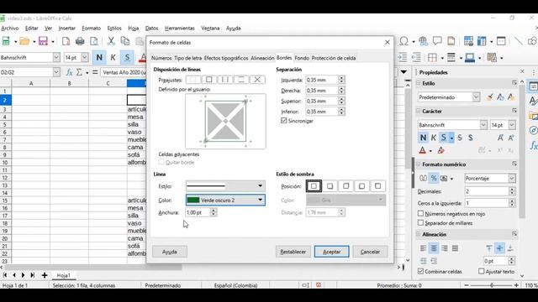The image size is (538, 302).
Task: Open the line Estilo dropdown
Action: tap(225, 186)
